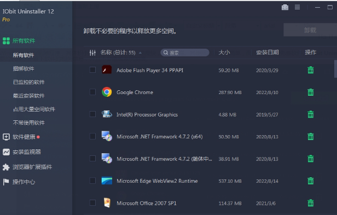Click the 搜索 search field
The image size is (337, 215).
coord(185,53)
